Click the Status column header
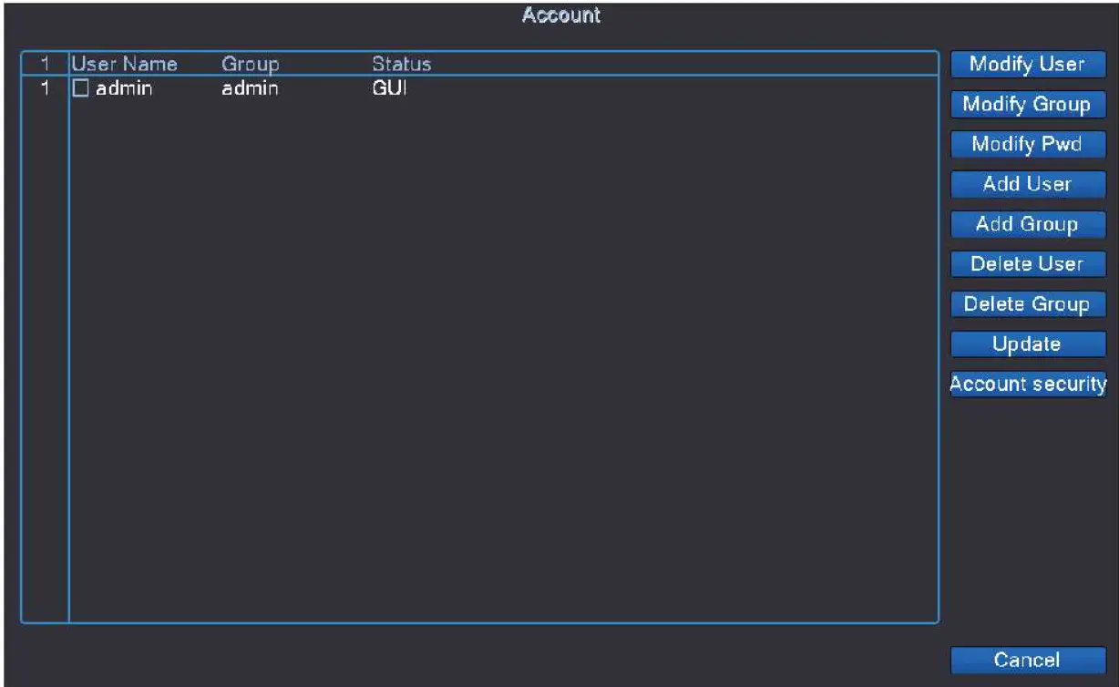1119x687 pixels. [x=401, y=65]
